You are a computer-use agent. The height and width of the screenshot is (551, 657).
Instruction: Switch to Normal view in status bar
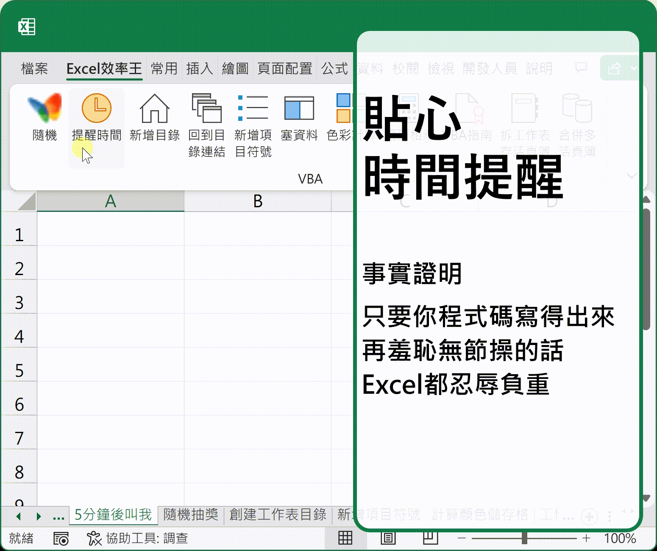(345, 538)
